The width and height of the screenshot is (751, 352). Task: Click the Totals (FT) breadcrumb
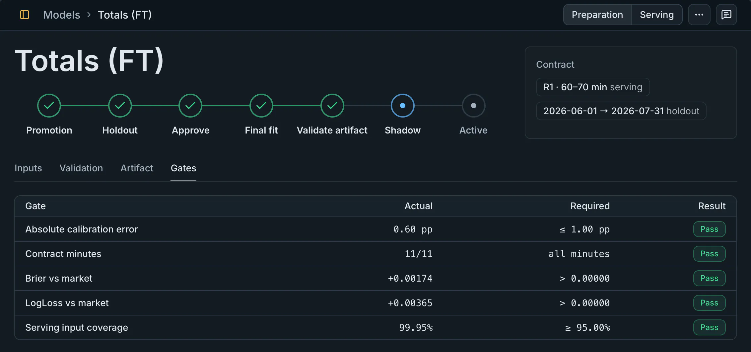pos(125,15)
